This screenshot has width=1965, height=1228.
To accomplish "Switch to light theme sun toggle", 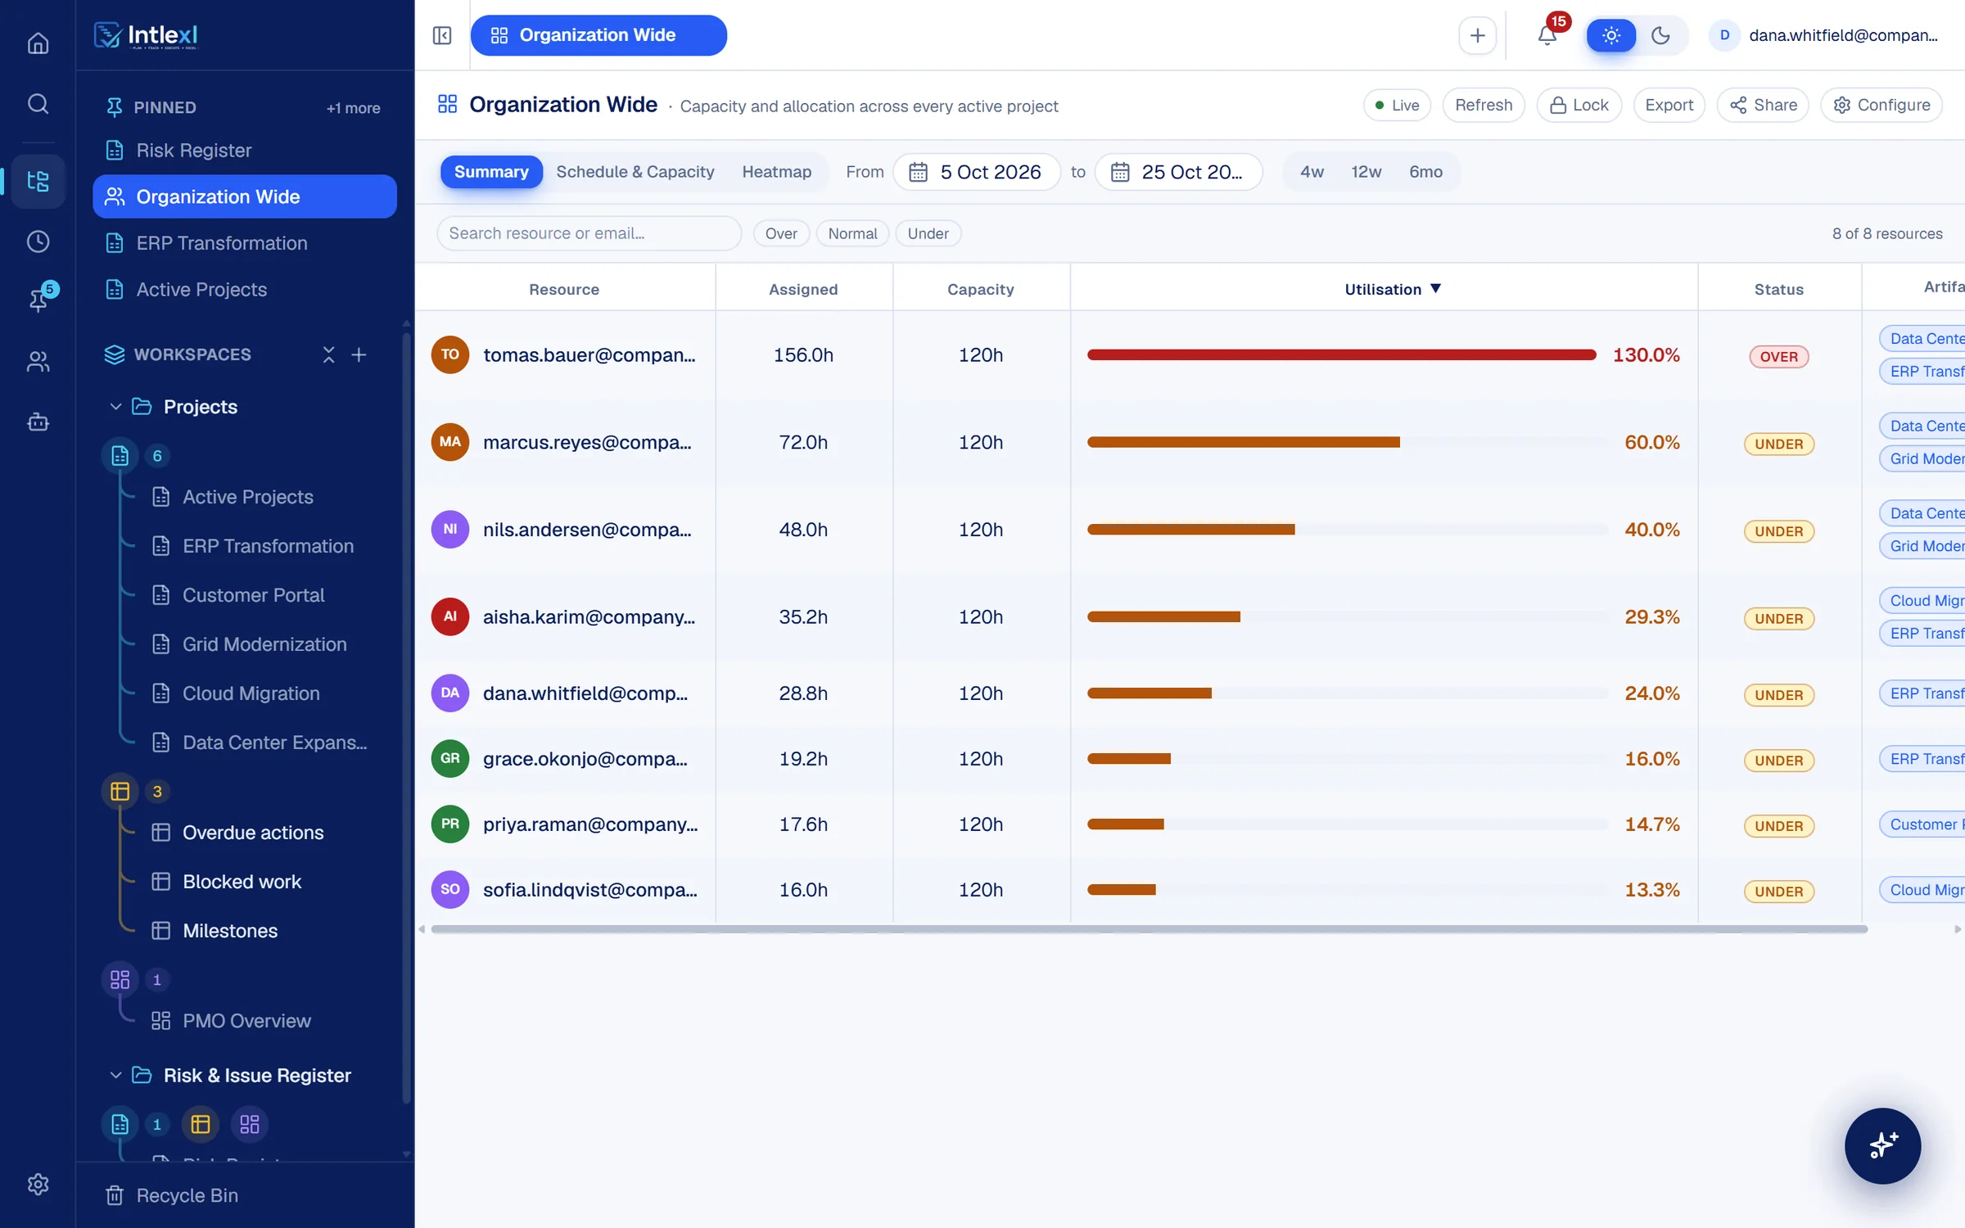I will pyautogui.click(x=1610, y=35).
